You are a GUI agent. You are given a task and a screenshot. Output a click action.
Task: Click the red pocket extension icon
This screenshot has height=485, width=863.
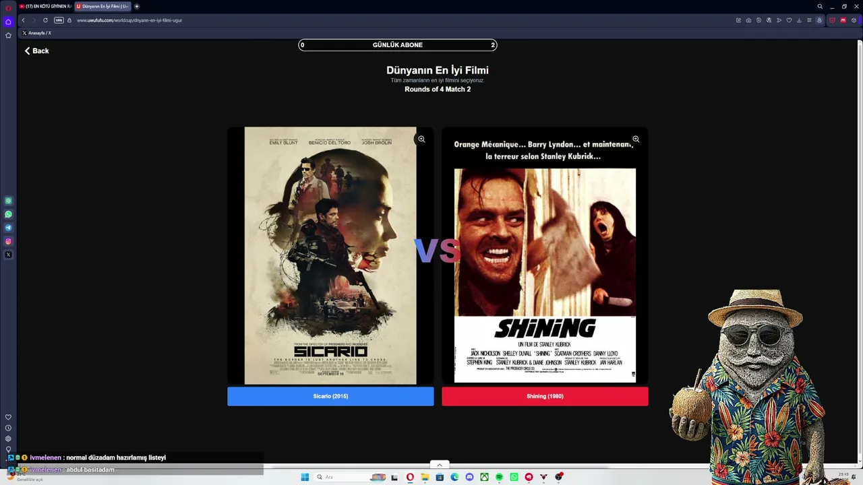tap(832, 20)
